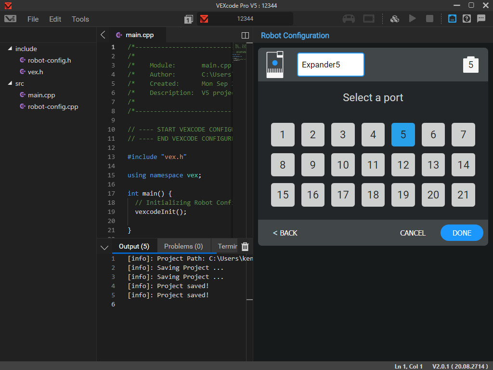The image size is (493, 370).
Task: Click the Ln 1, Col 1 status
Action: 408,366
